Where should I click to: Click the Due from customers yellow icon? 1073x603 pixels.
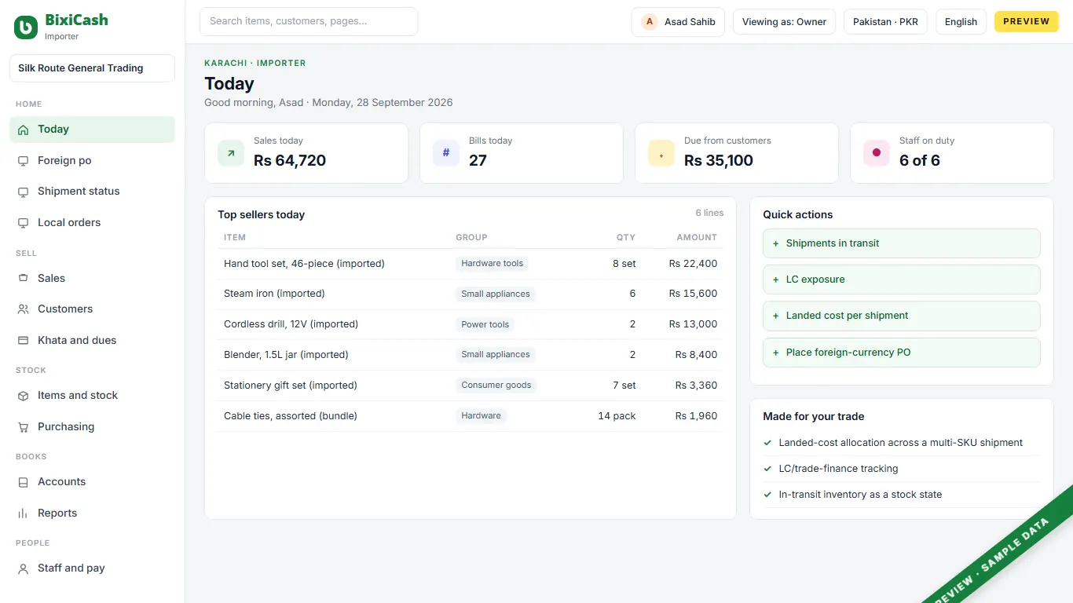[x=661, y=153]
